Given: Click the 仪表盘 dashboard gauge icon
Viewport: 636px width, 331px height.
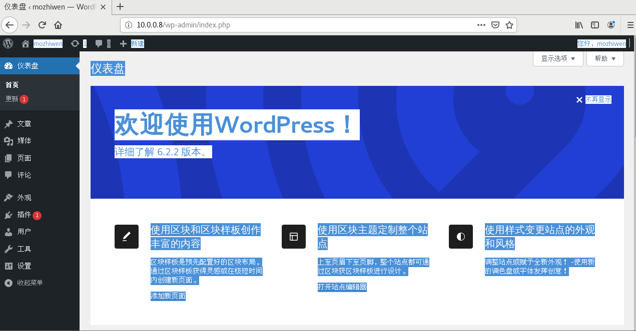Looking at the screenshot, I should [9, 66].
